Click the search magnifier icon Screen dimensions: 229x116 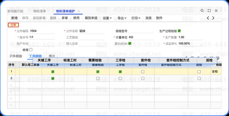click(202, 11)
